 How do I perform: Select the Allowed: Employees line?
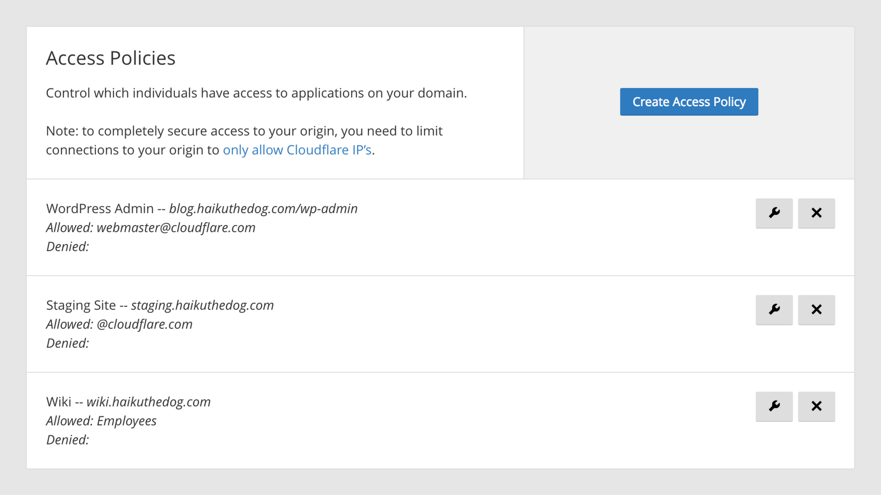pos(101,421)
